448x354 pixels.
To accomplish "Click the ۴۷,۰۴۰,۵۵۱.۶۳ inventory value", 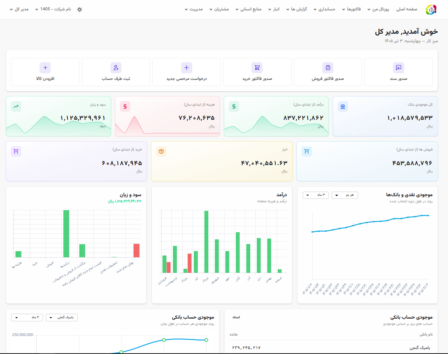I will [264, 163].
